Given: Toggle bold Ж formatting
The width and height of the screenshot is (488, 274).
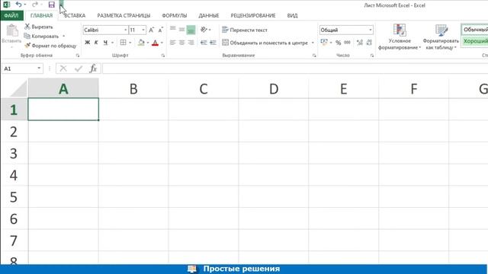Looking at the screenshot, I should point(87,43).
